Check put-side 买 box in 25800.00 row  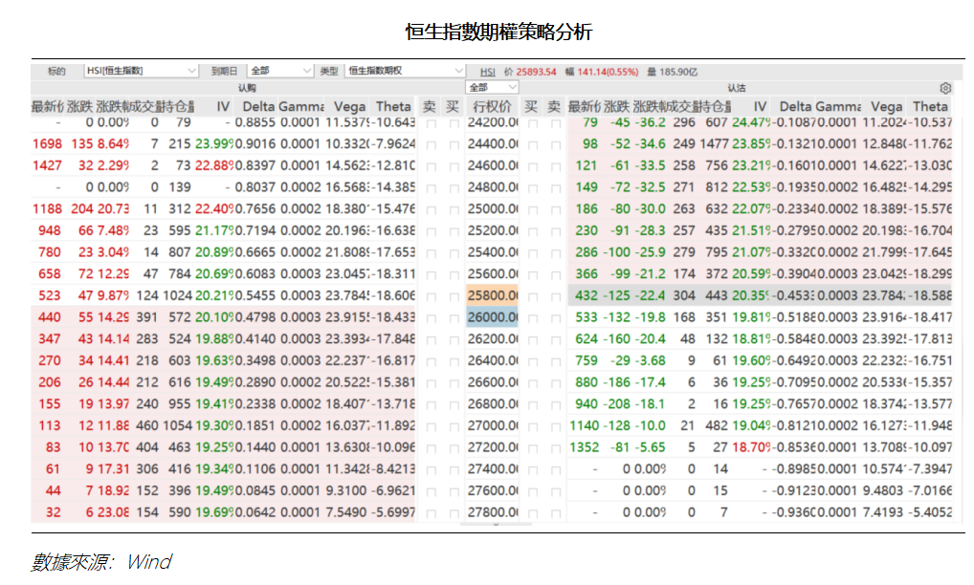click(x=532, y=297)
